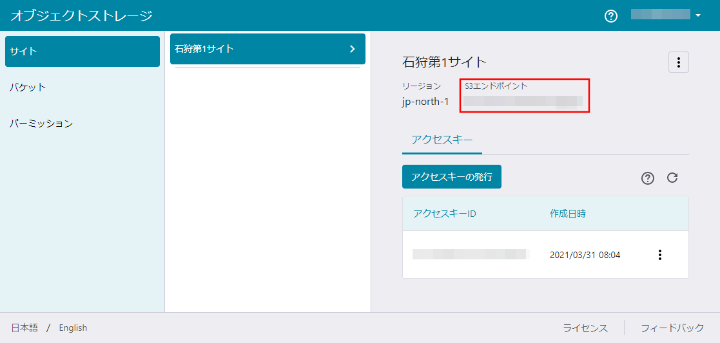This screenshot has width=720, height=343.
Task: Switch language to English
Action: coord(73,328)
